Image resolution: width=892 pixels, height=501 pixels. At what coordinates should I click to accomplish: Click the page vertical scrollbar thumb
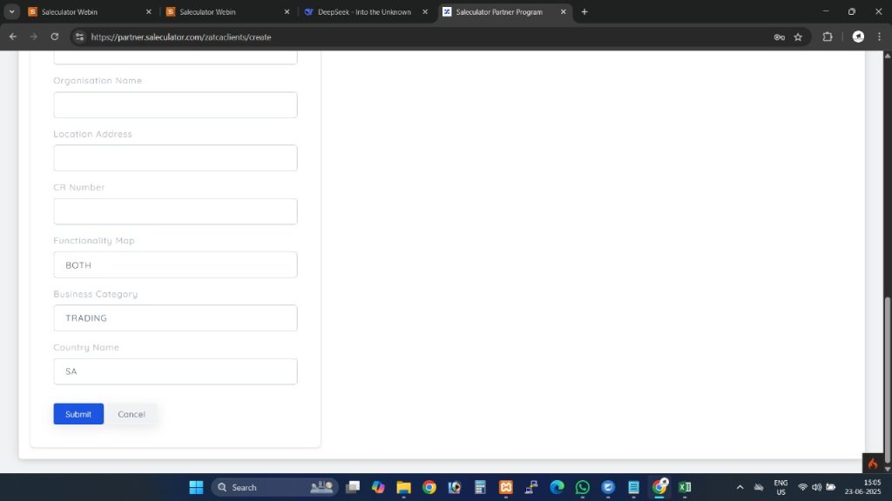[887, 381]
